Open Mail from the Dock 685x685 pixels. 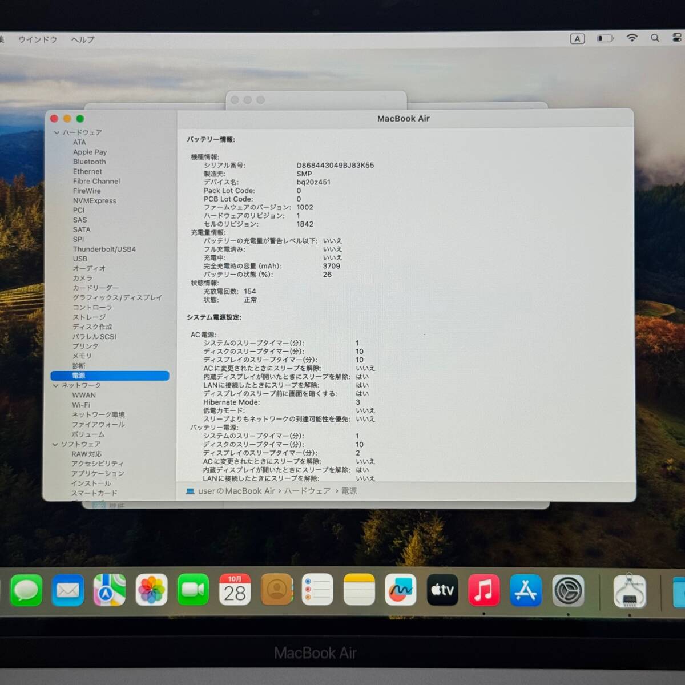tap(68, 591)
